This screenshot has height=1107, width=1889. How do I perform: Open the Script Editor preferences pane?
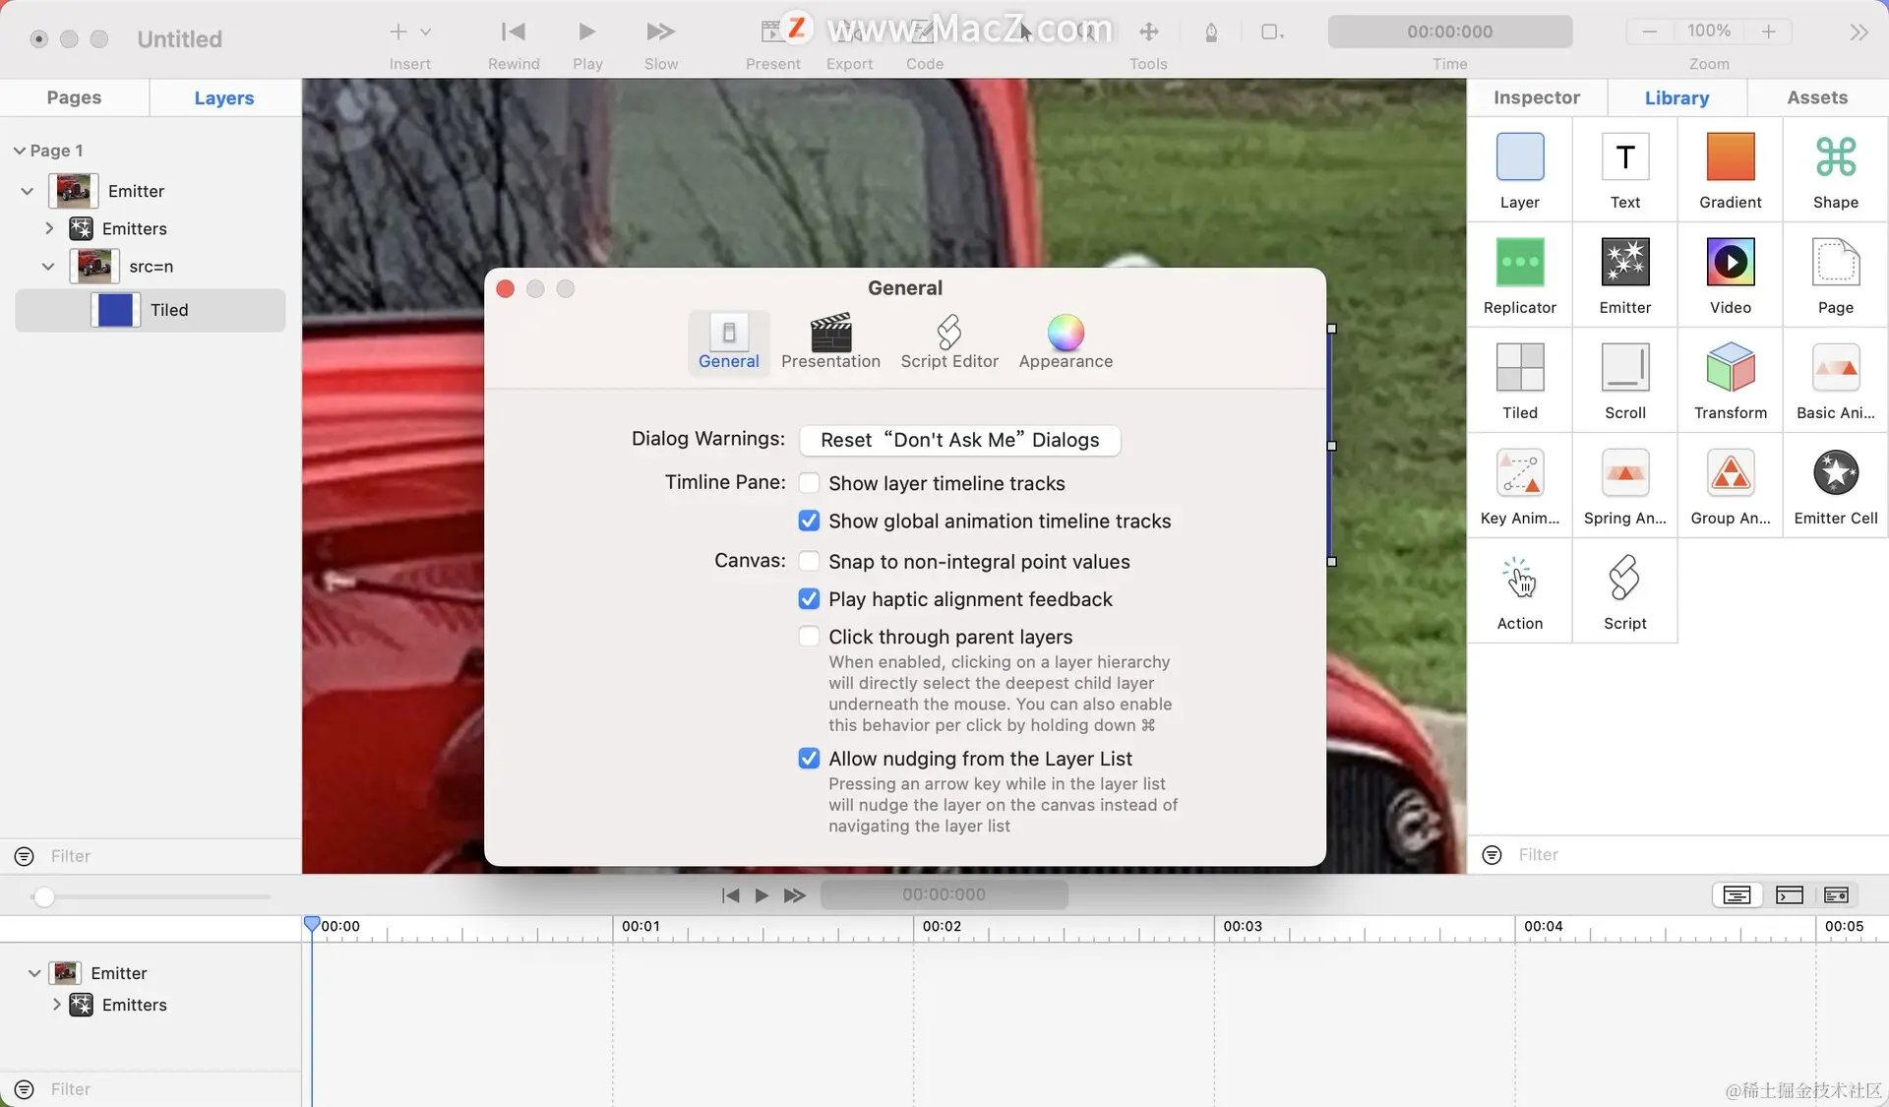[948, 340]
